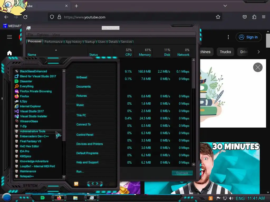The height and width of the screenshot is (202, 270).
Task: Select the Trucks filter chip on YouTube
Action: coord(225,52)
